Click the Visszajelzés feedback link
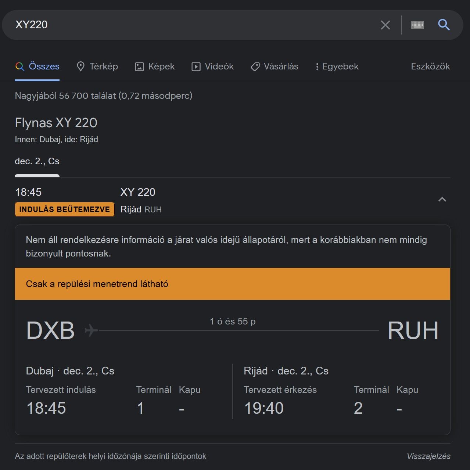 428,456
